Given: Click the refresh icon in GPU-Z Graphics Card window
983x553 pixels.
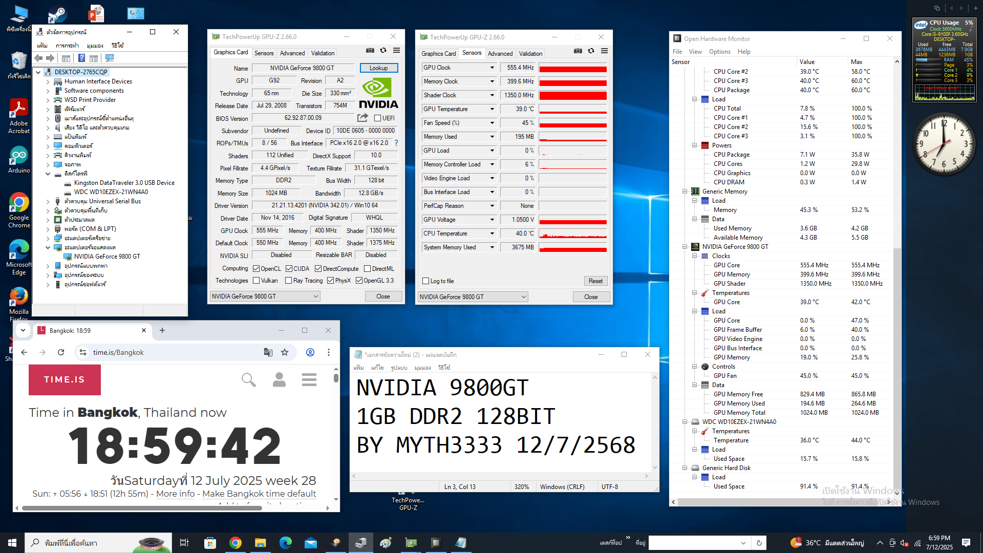Looking at the screenshot, I should tap(383, 51).
